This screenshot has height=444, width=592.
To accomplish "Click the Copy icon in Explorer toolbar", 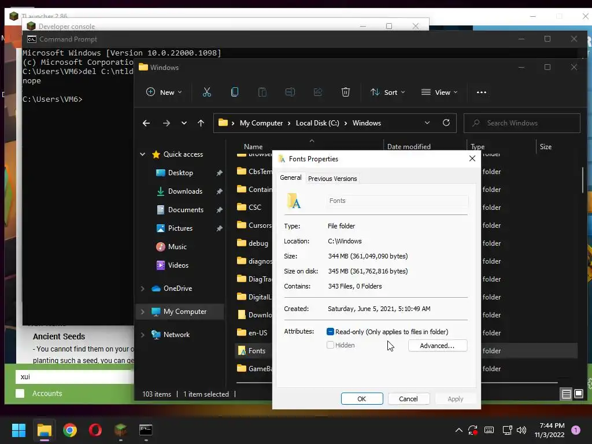I will pyautogui.click(x=235, y=92).
